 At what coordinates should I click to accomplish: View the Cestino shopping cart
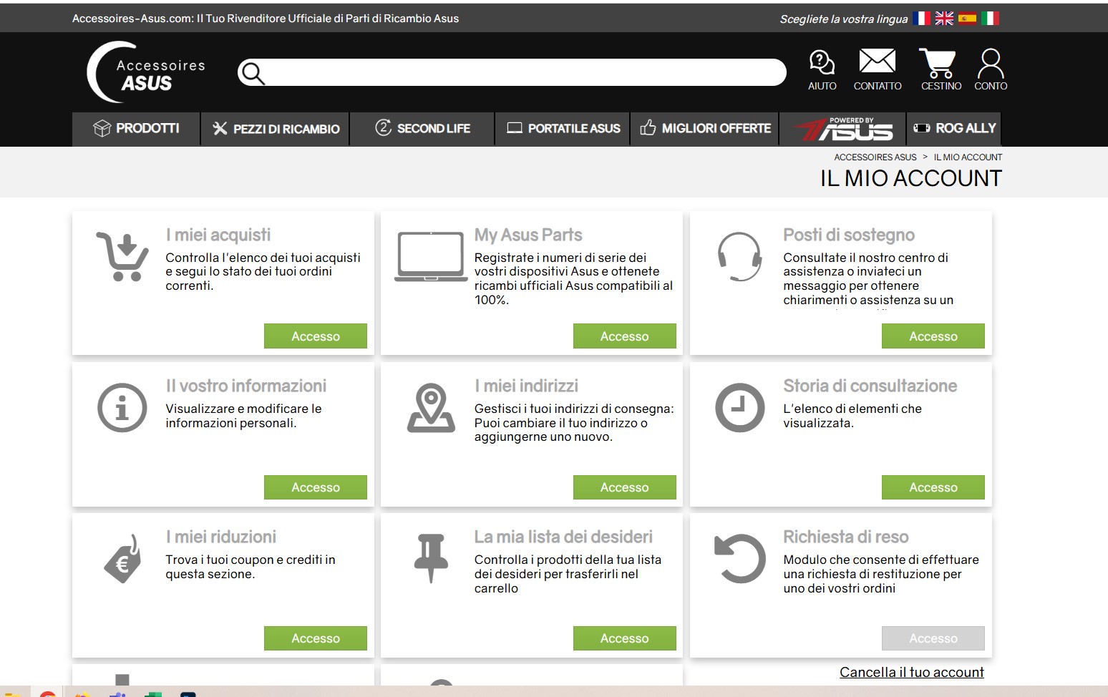(941, 70)
